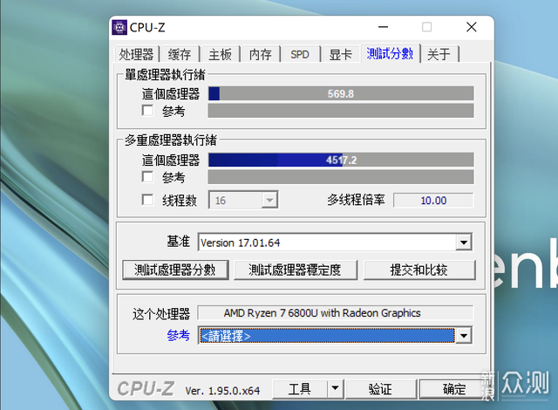Image resolution: width=558 pixels, height=410 pixels.
Task: Click the 提交和比较 button
Action: click(x=418, y=270)
